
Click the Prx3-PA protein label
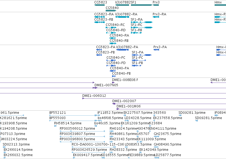[160, 47]
